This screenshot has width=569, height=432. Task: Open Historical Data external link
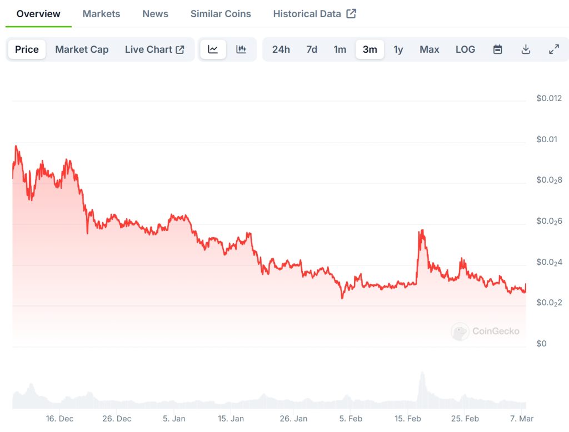(x=315, y=14)
